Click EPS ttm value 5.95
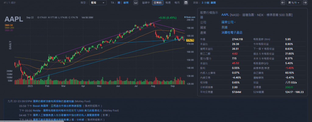This screenshot has height=122, width=312. coord(288,39)
